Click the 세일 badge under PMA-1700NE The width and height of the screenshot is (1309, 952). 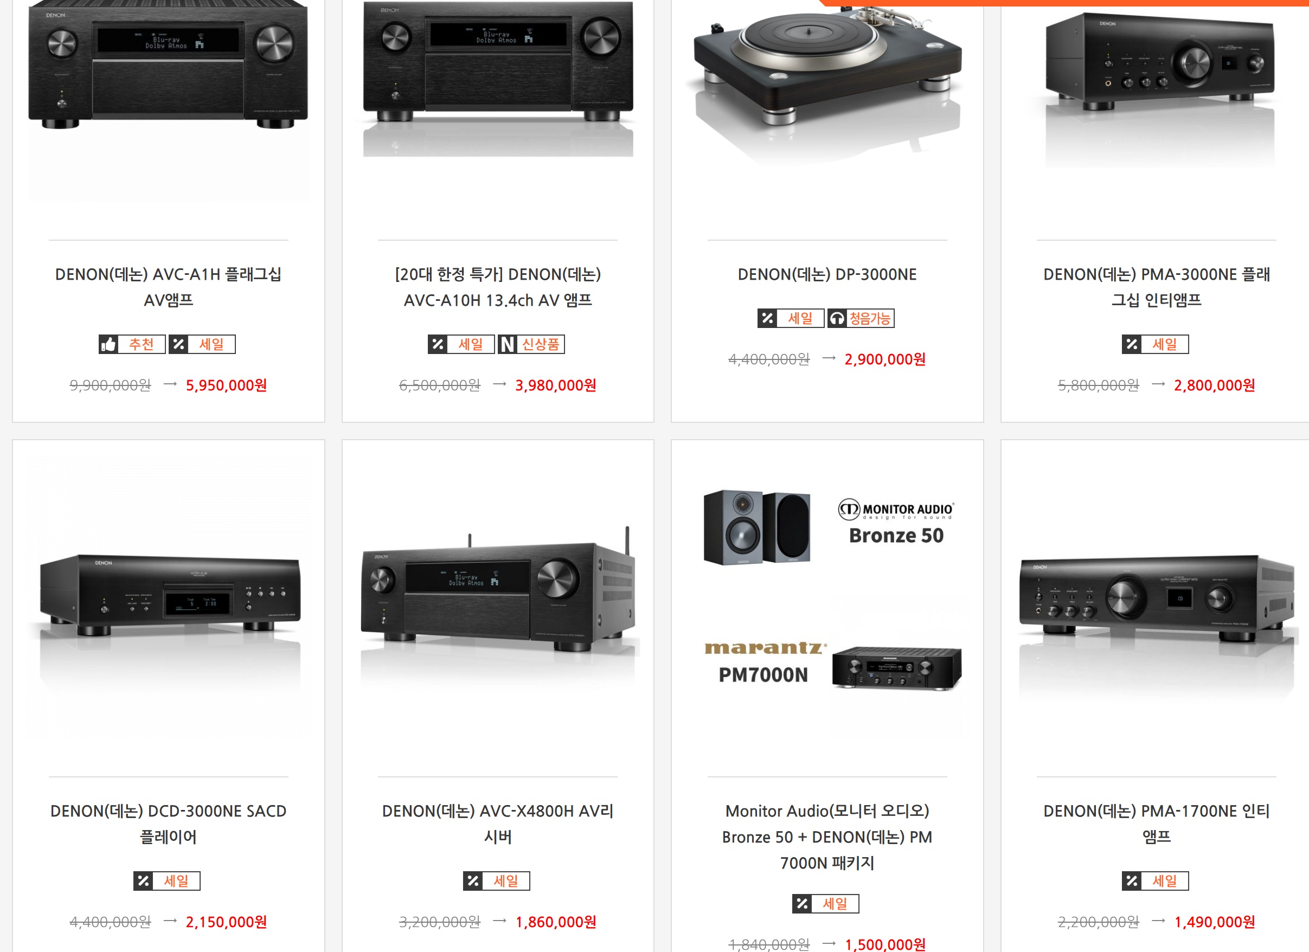tap(1156, 881)
